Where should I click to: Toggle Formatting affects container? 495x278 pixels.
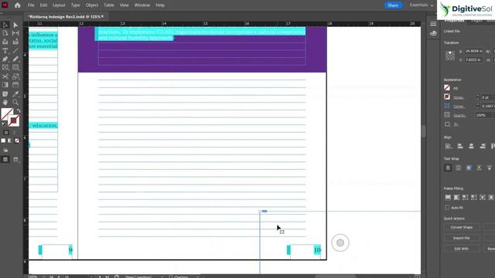5,133
